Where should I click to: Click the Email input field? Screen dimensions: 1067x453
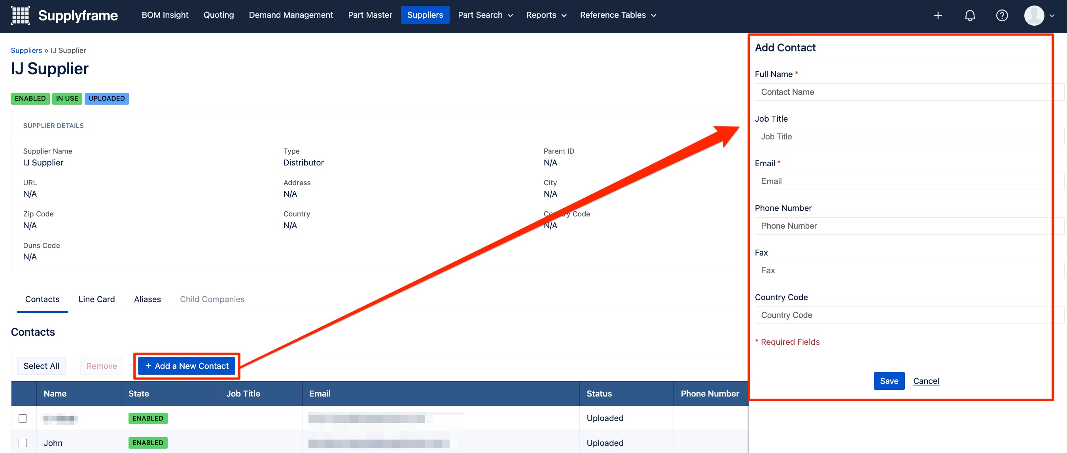click(x=909, y=181)
